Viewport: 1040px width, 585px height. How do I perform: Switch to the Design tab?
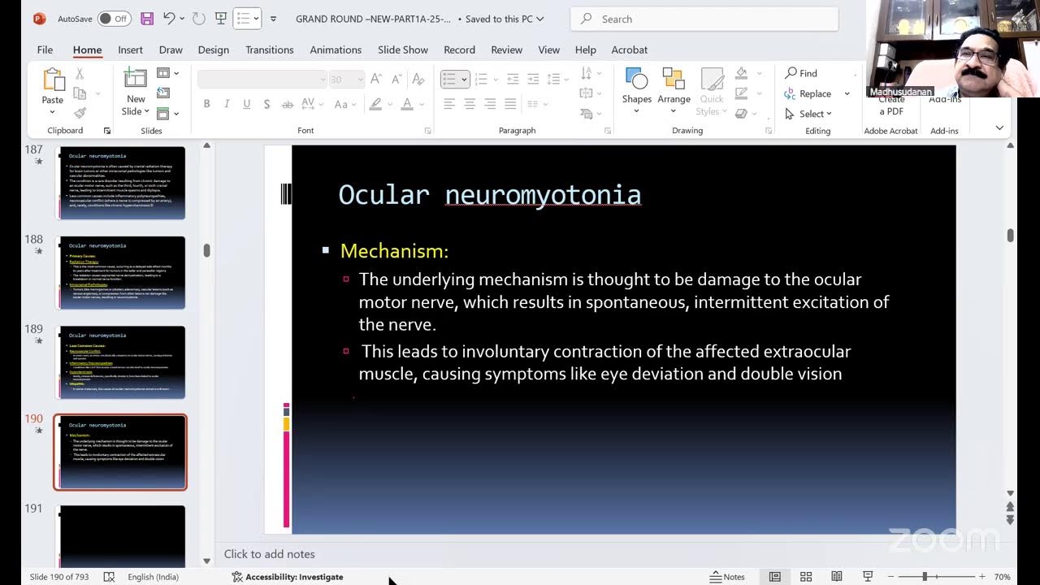[214, 50]
